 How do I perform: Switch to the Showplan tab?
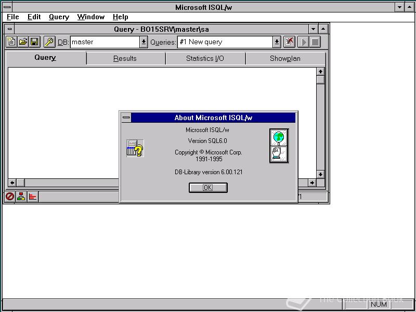285,58
